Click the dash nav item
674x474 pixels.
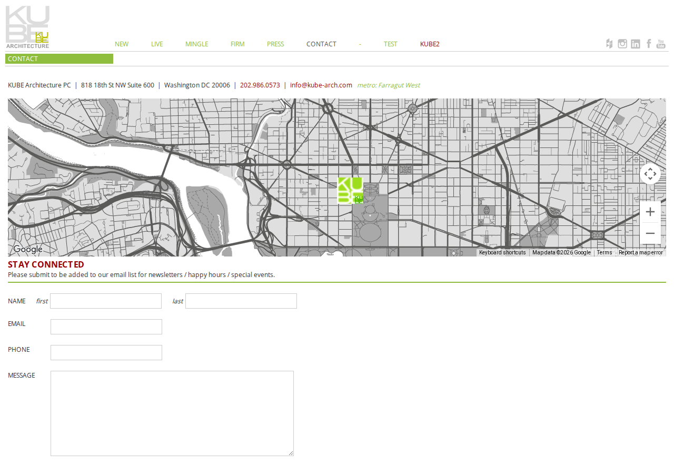click(x=360, y=44)
